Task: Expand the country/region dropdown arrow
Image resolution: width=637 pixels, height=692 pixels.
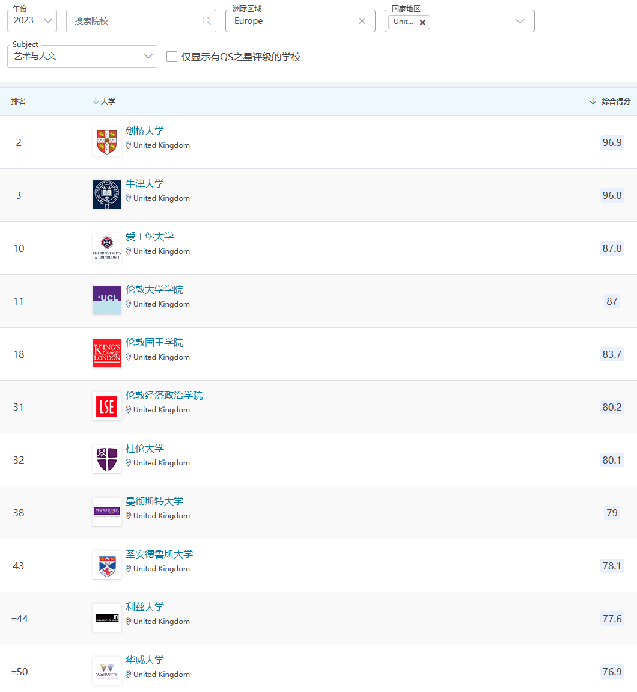Action: pyautogui.click(x=520, y=21)
